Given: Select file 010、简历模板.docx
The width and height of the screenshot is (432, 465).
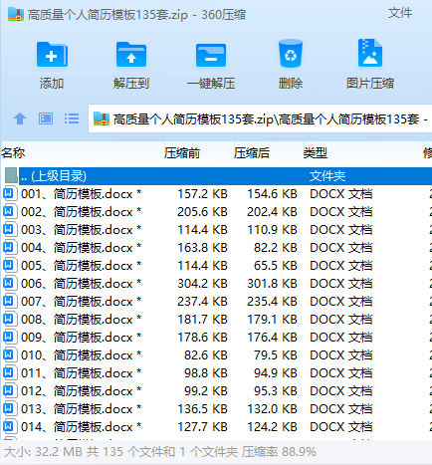Looking at the screenshot, I should (x=216, y=355).
